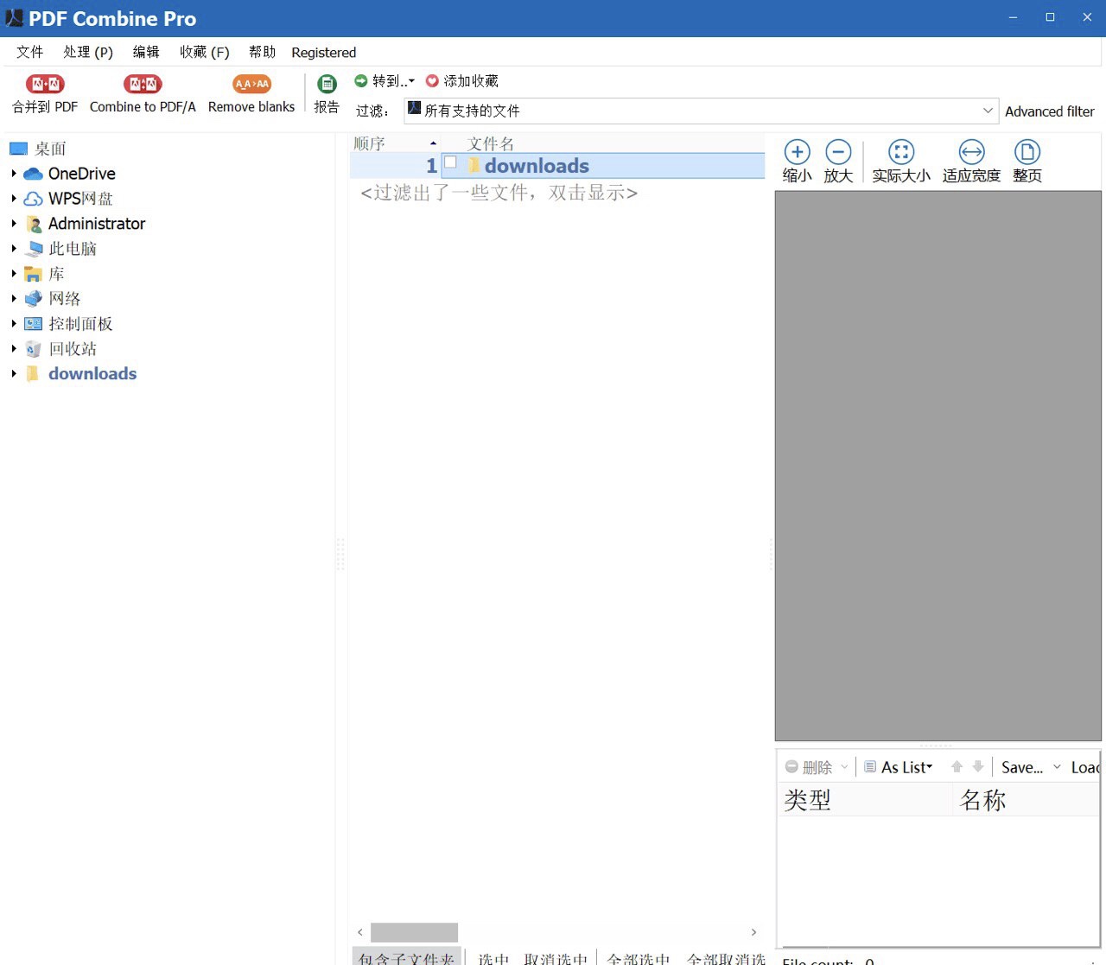Click the 取消选中 button
Screen dimensions: 1106x965
pos(556,958)
